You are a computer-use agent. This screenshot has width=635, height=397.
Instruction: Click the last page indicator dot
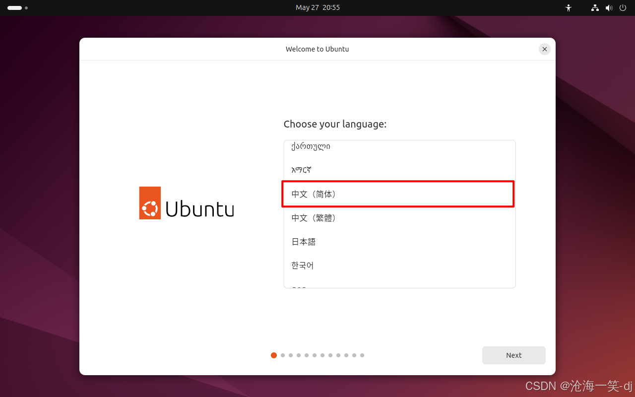click(x=362, y=355)
